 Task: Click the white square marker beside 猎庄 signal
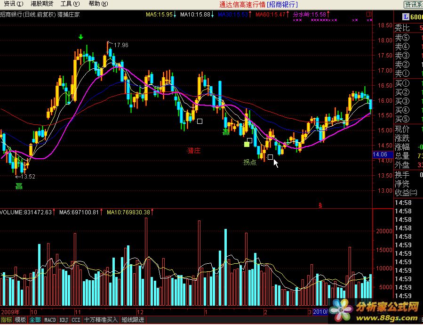coord(200,122)
